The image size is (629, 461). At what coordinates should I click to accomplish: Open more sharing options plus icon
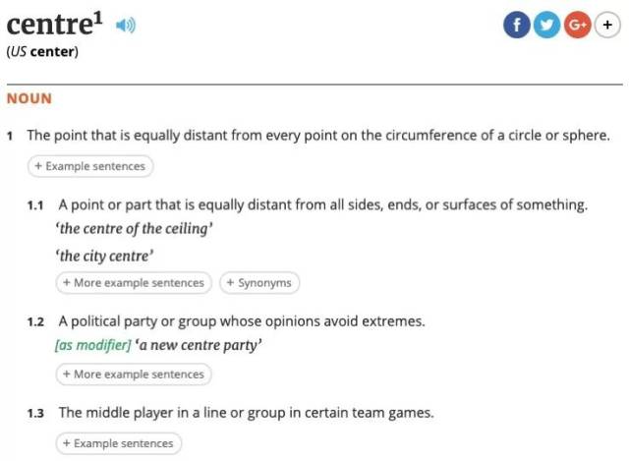click(608, 27)
